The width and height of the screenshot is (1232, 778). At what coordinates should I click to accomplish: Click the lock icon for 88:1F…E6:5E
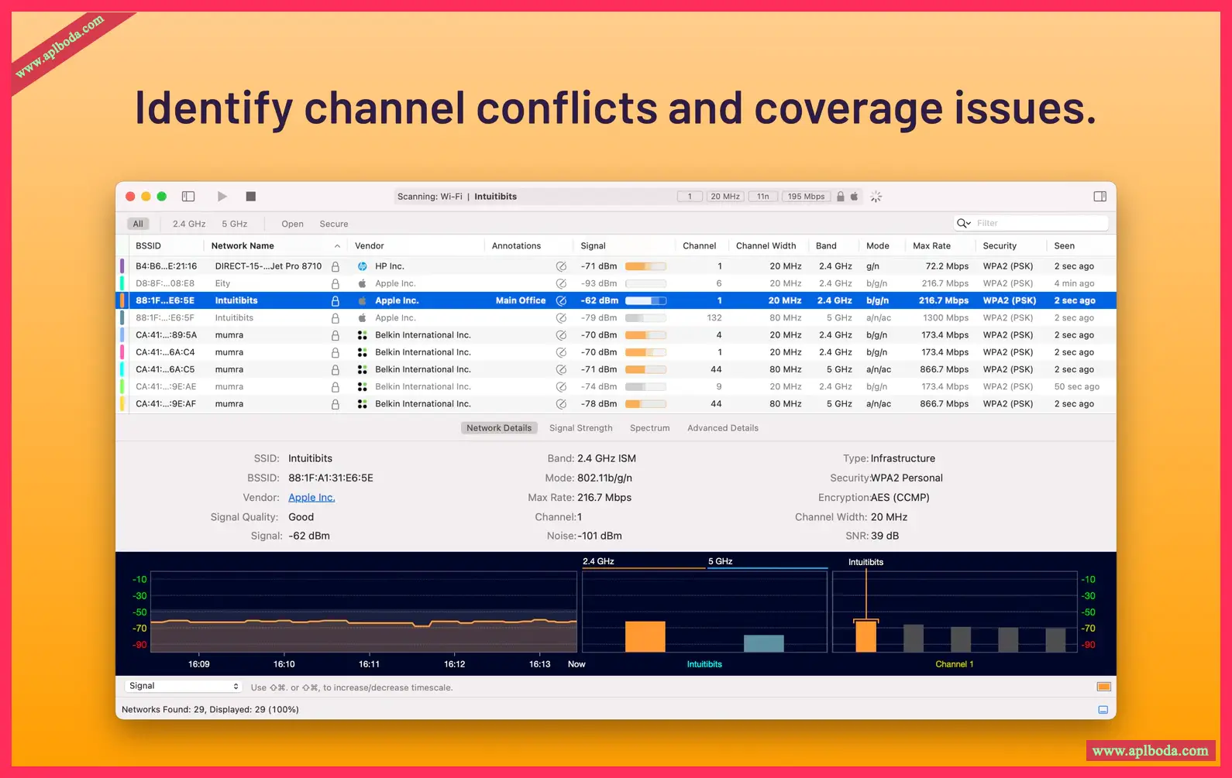[336, 300]
